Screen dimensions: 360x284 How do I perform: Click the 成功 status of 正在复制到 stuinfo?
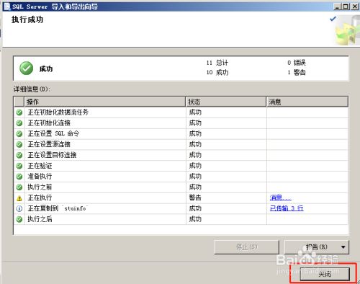195,208
